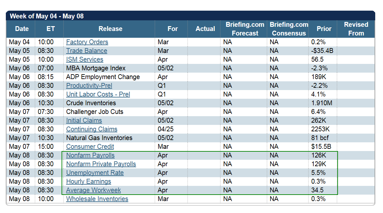
Task: Click prior value 5.5% for Unemployment Rate
Action: point(318,173)
